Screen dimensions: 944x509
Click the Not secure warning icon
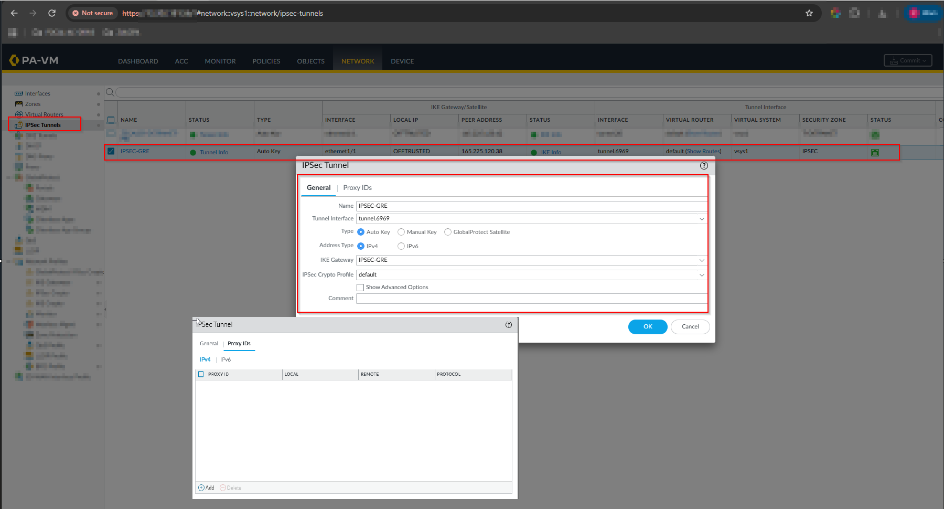(x=76, y=13)
